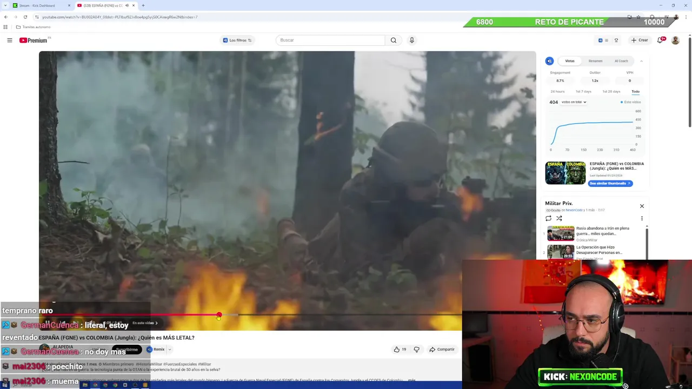The height and width of the screenshot is (389, 692).
Task: Open the dropdown arrow next to Remix
Action: tap(169, 350)
